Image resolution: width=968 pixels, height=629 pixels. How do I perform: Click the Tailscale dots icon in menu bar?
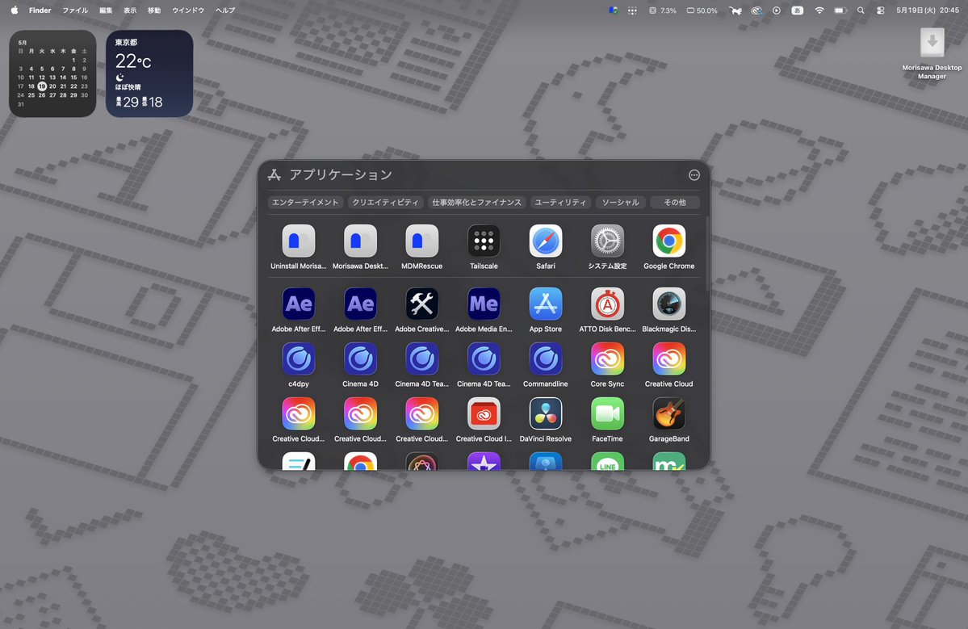pyautogui.click(x=632, y=10)
